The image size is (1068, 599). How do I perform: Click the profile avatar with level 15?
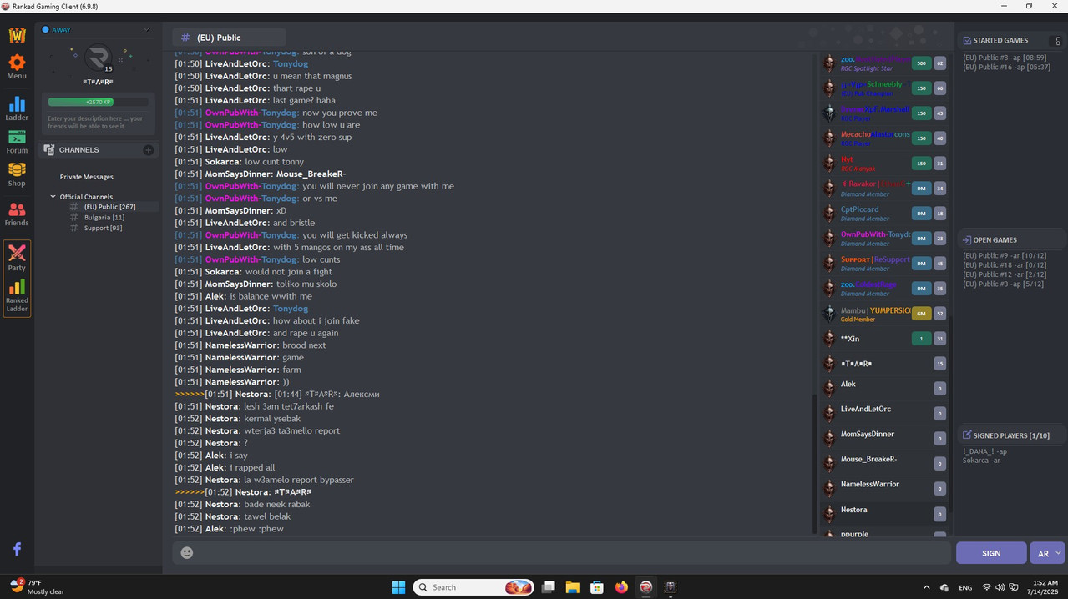99,58
